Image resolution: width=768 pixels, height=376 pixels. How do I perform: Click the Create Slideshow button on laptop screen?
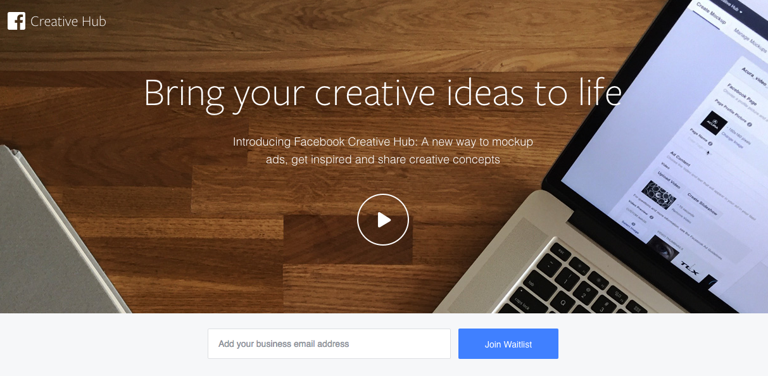pyautogui.click(x=702, y=204)
